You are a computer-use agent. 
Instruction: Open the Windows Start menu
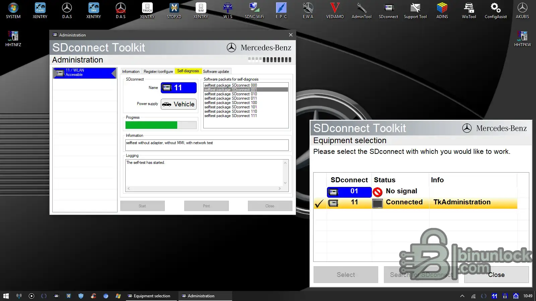point(6,296)
